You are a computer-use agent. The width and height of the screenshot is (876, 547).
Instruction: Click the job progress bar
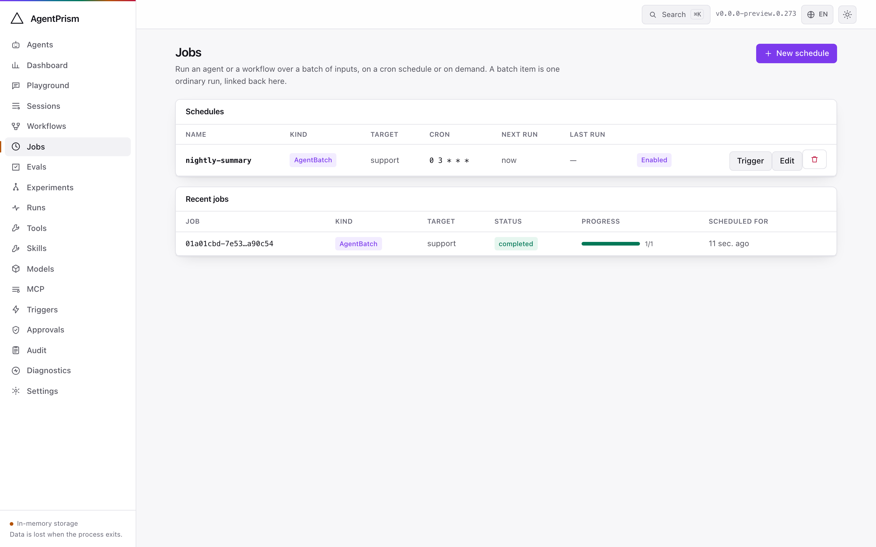(611, 243)
